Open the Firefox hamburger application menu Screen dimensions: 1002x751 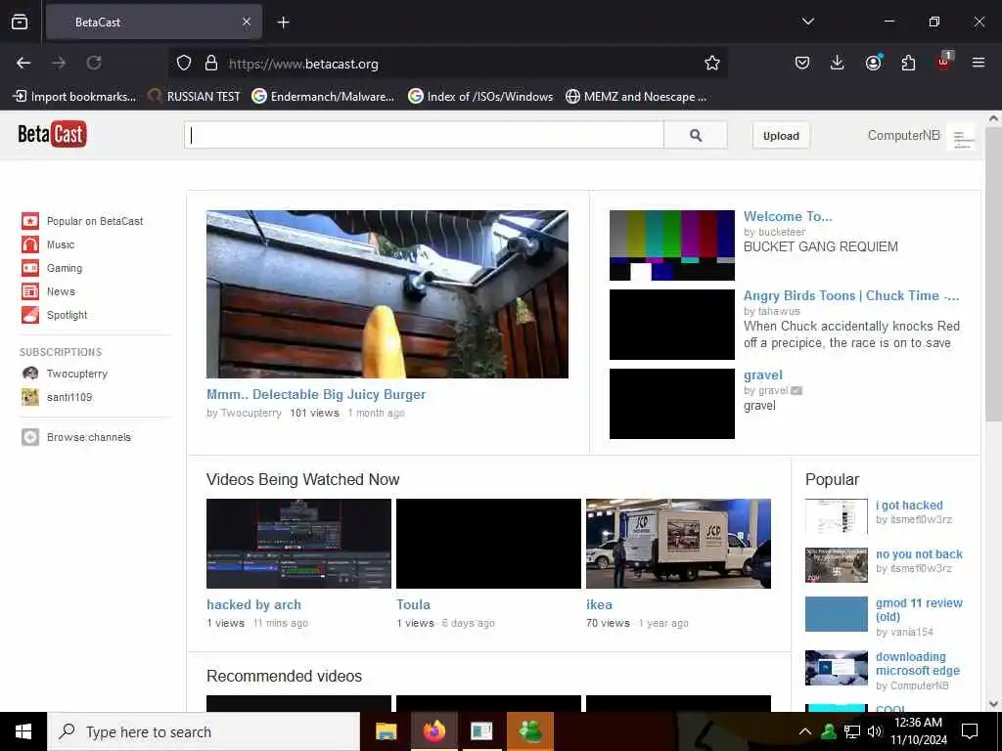pos(979,63)
